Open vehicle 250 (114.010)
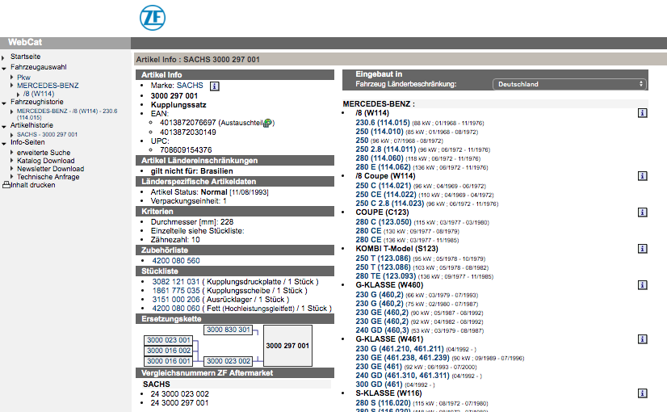Image resolution: width=667 pixels, height=412 pixels. point(380,132)
